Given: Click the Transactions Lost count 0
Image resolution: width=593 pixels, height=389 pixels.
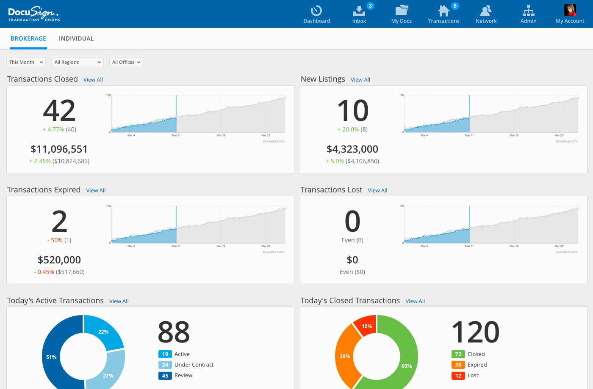Looking at the screenshot, I should click(x=352, y=222).
